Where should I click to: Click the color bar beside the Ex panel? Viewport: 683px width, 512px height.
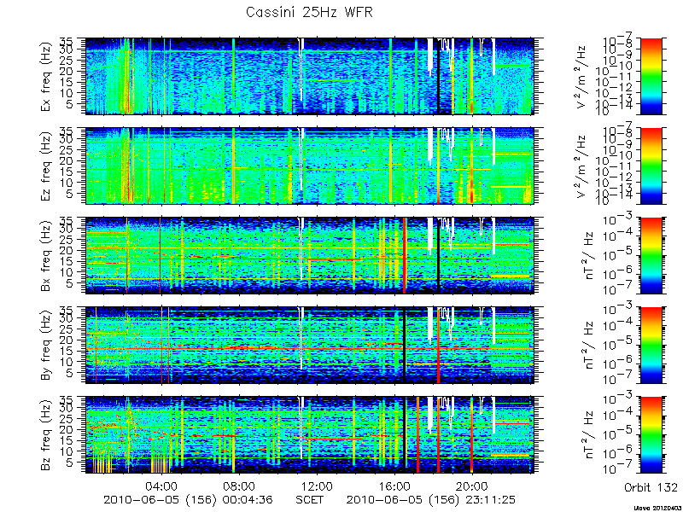[x=651, y=76]
